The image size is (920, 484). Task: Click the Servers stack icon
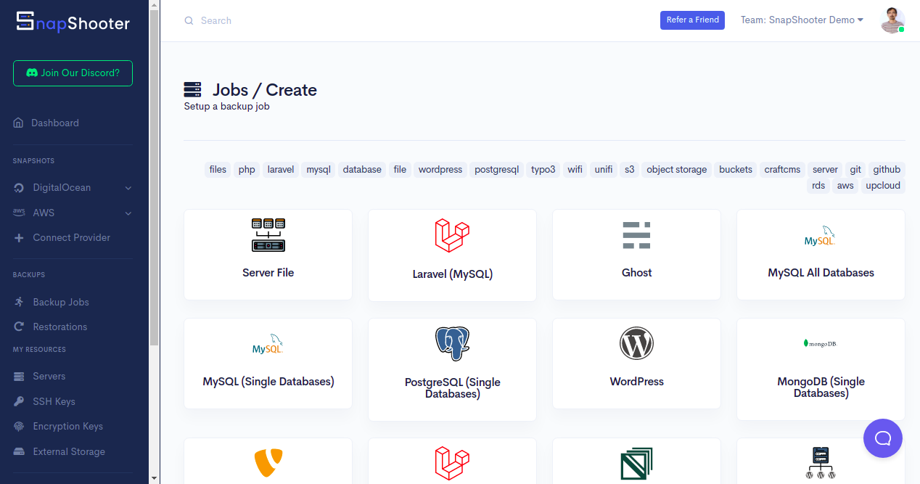(19, 377)
